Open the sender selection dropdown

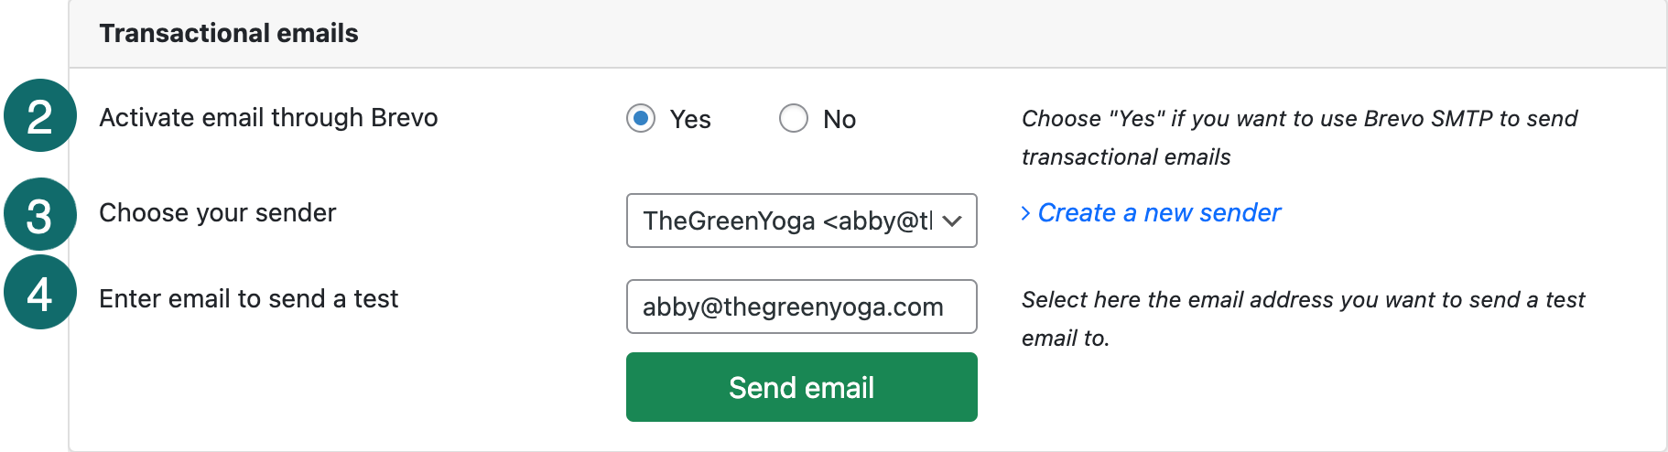pyautogui.click(x=801, y=221)
